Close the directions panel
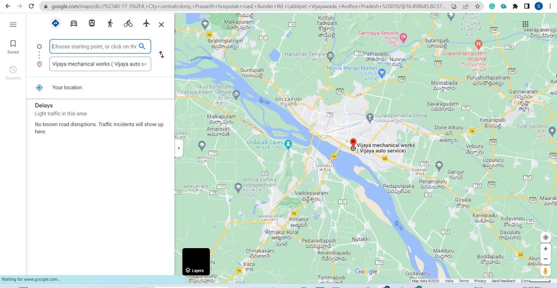The image size is (557, 288). pyautogui.click(x=161, y=25)
